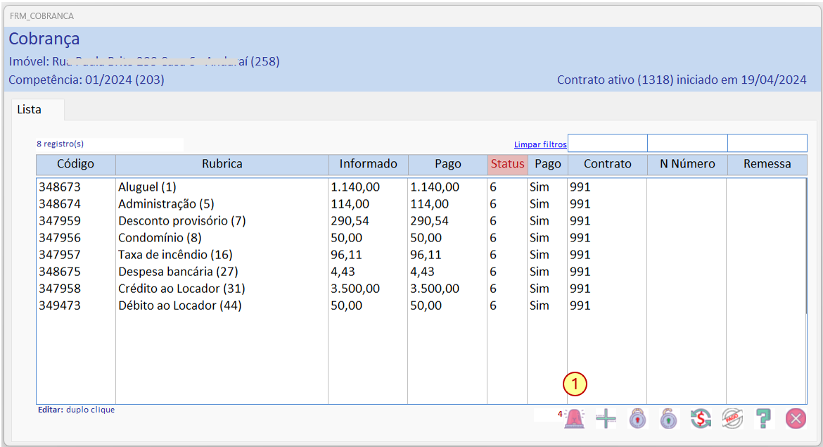Click Pago value 1.140,00 in Aluguel row
The height and width of the screenshot is (447, 823).
tap(435, 187)
